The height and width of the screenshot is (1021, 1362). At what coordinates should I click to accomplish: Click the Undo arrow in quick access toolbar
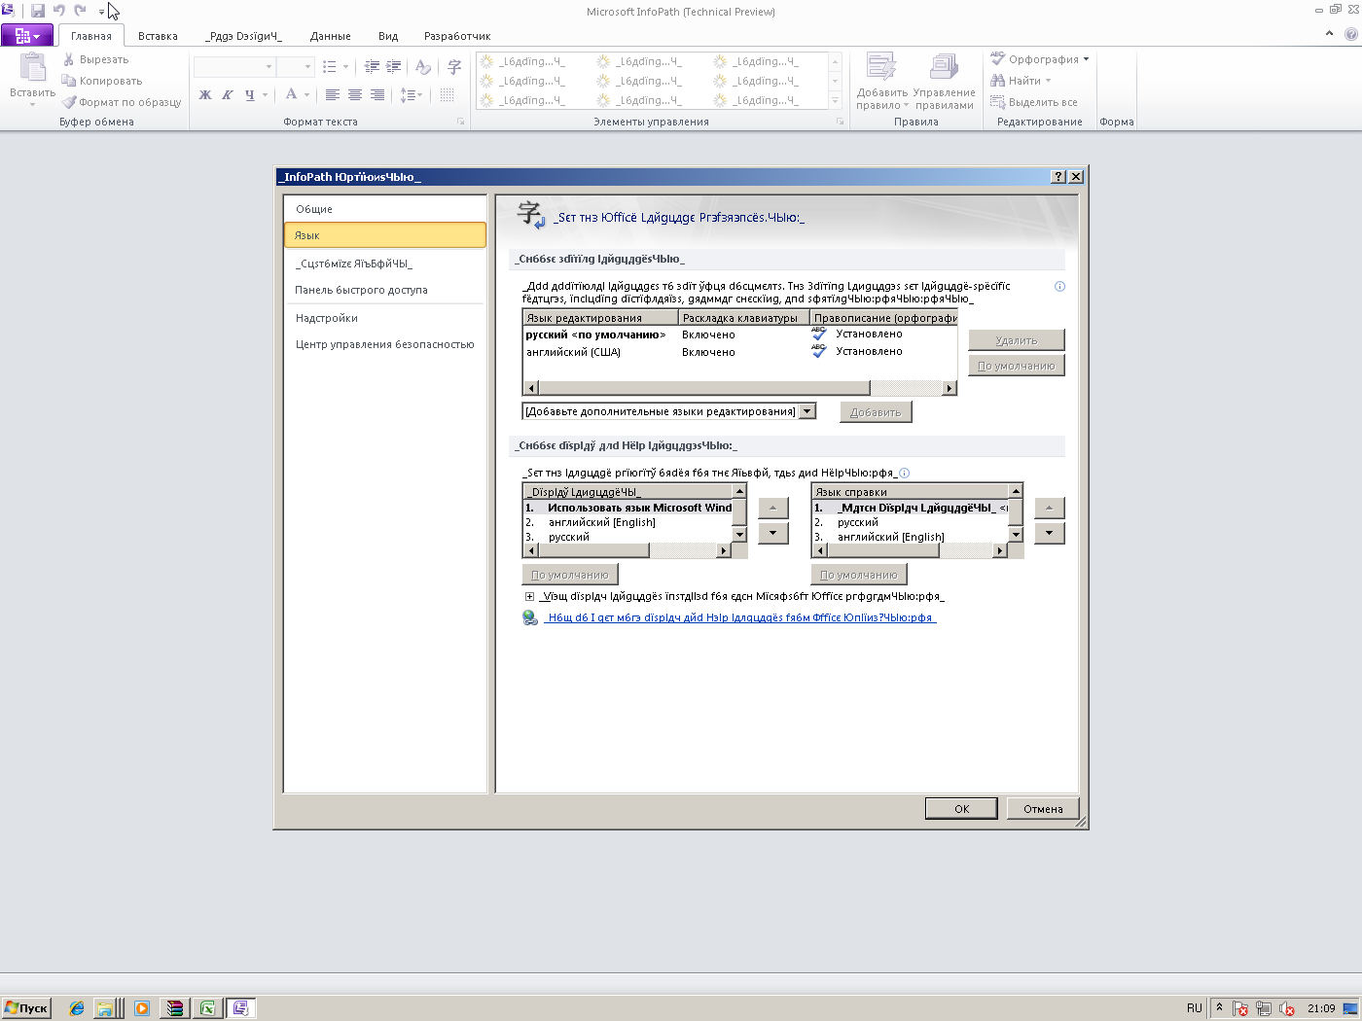[59, 11]
